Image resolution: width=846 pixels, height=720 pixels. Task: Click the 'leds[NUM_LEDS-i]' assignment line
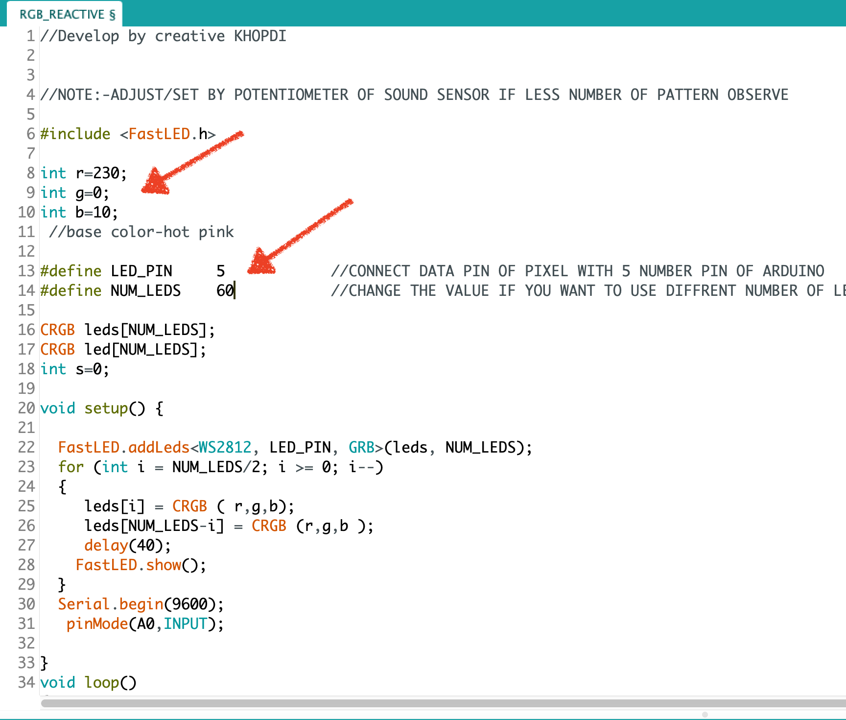tap(229, 526)
